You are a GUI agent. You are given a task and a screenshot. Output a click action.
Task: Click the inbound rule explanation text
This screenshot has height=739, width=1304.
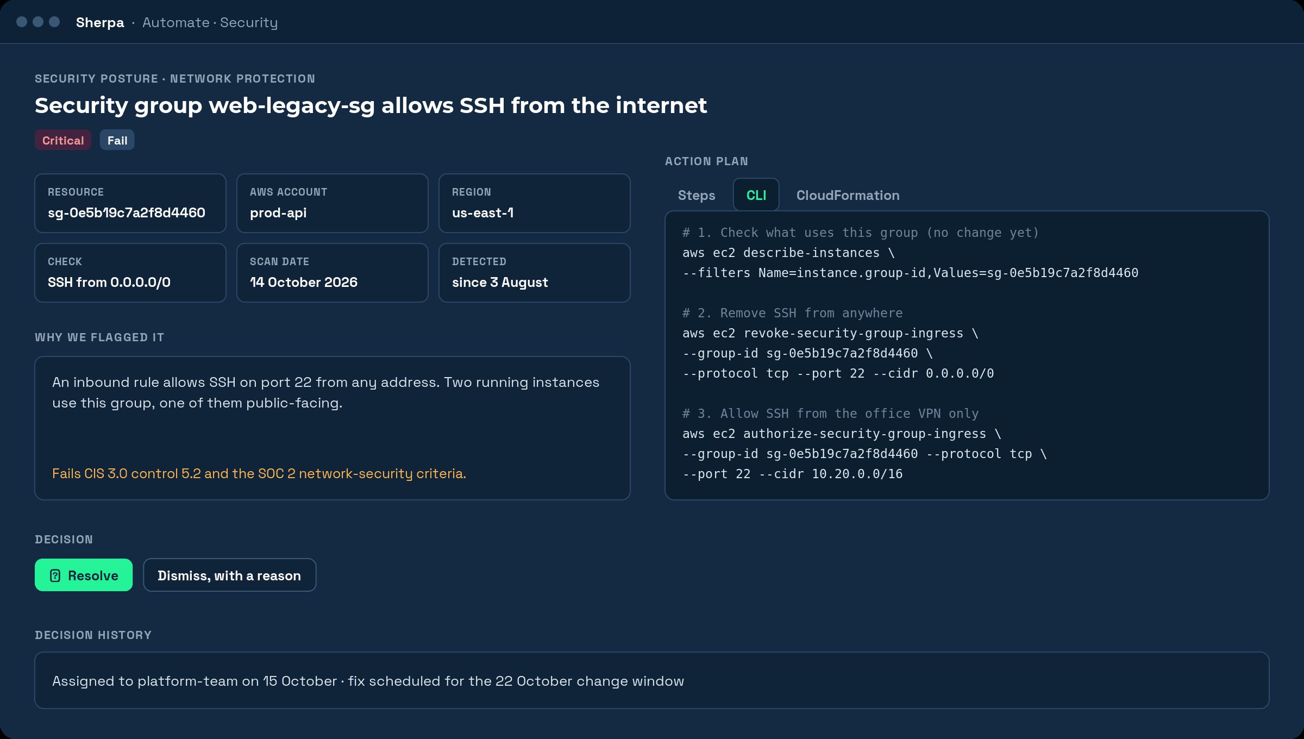click(x=326, y=392)
